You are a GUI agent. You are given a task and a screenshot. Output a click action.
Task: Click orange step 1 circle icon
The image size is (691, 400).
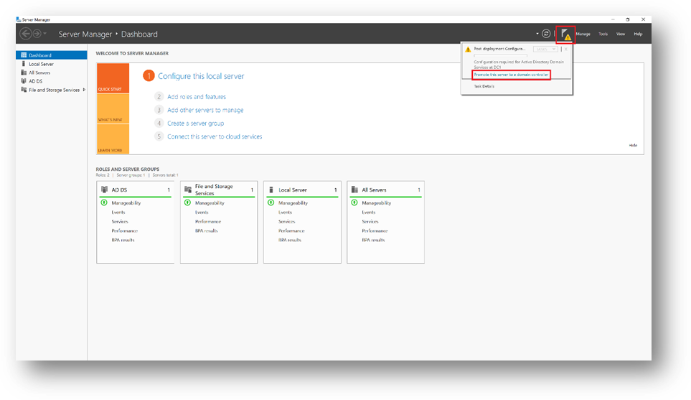click(149, 76)
